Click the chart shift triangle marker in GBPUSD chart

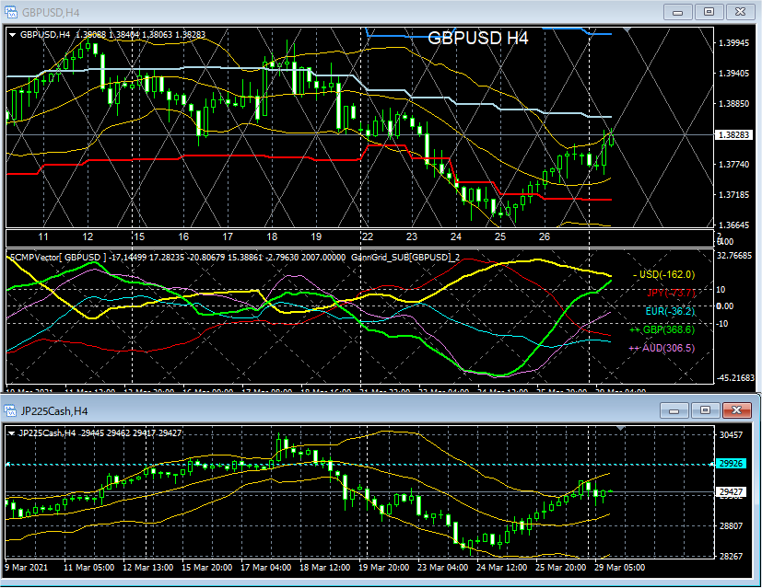627,30
